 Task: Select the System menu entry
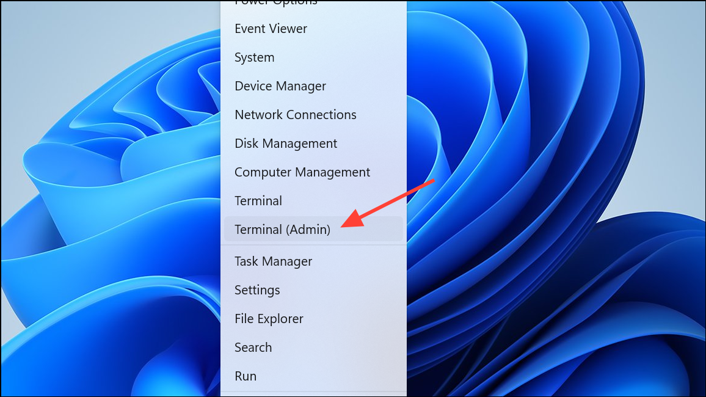(313, 57)
